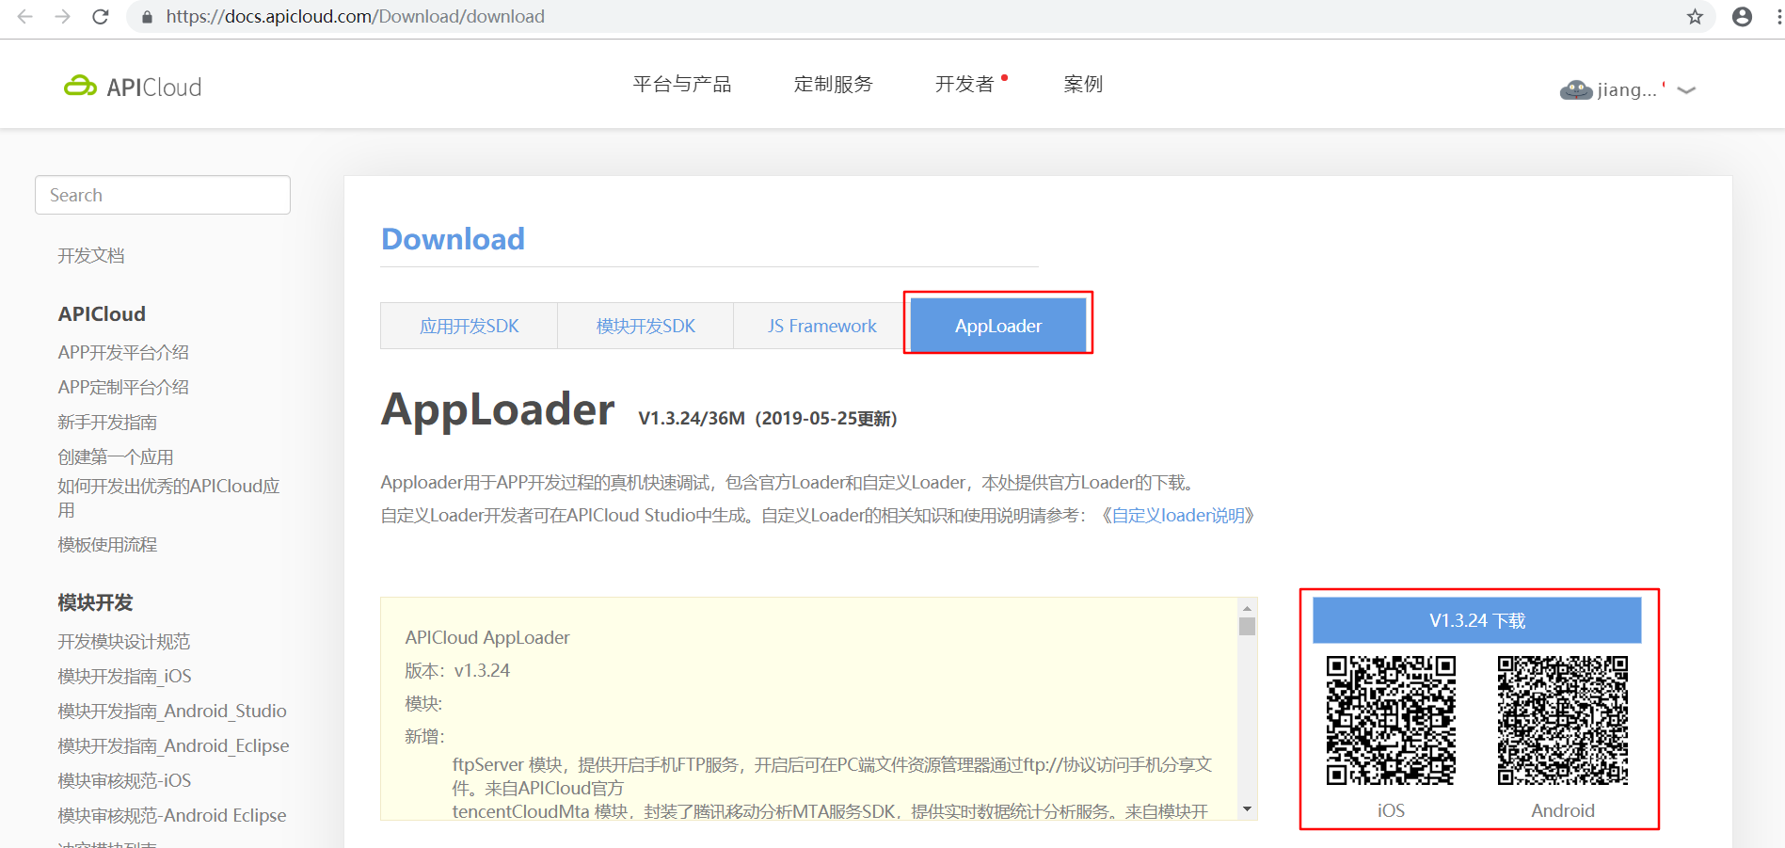Switch to the JS Framework tab

tap(821, 325)
